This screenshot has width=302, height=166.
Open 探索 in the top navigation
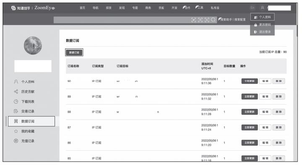[x=109, y=8]
